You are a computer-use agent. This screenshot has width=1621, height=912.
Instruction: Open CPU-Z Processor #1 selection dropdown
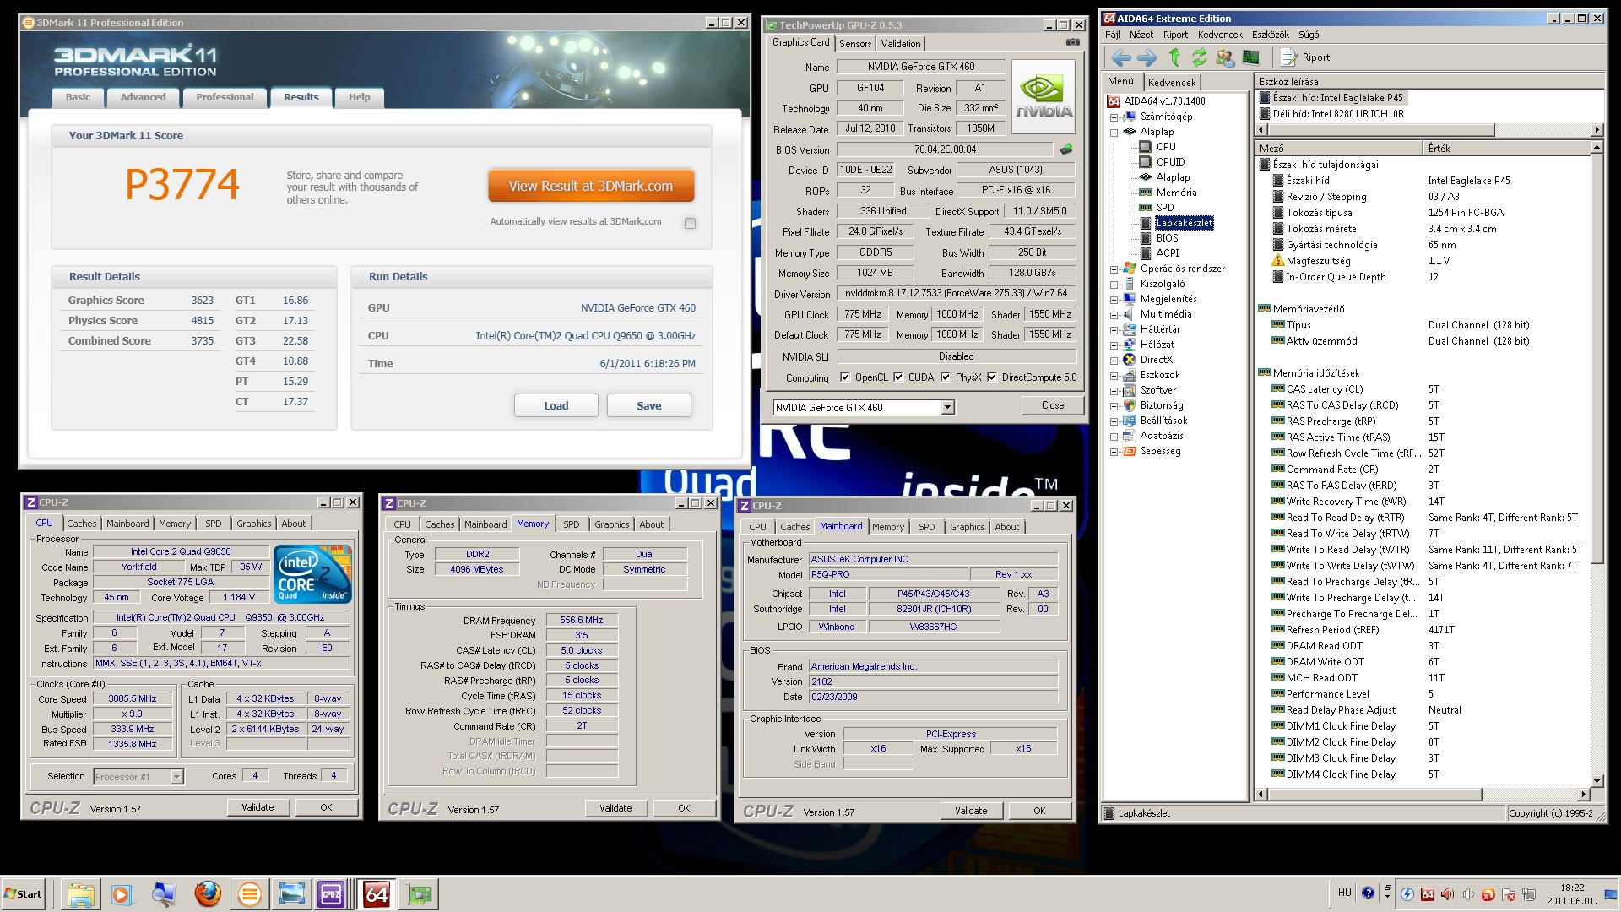176,777
